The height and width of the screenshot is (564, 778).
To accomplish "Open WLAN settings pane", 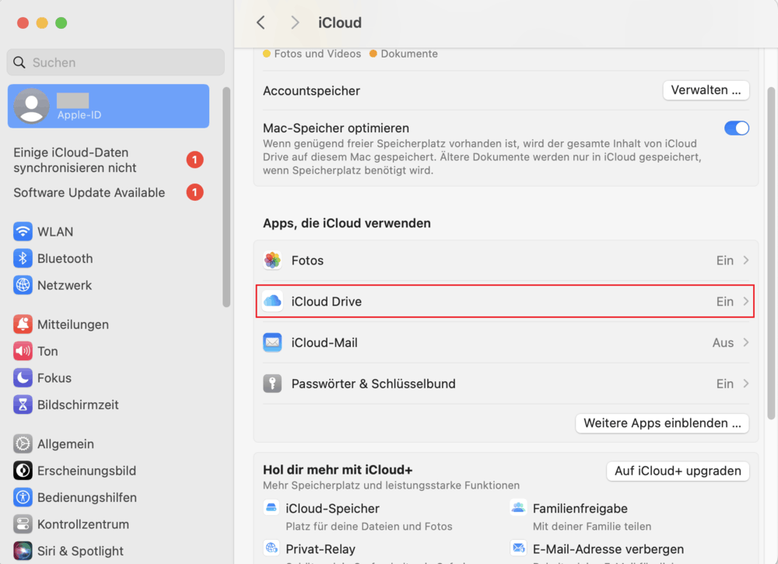I will click(x=109, y=232).
